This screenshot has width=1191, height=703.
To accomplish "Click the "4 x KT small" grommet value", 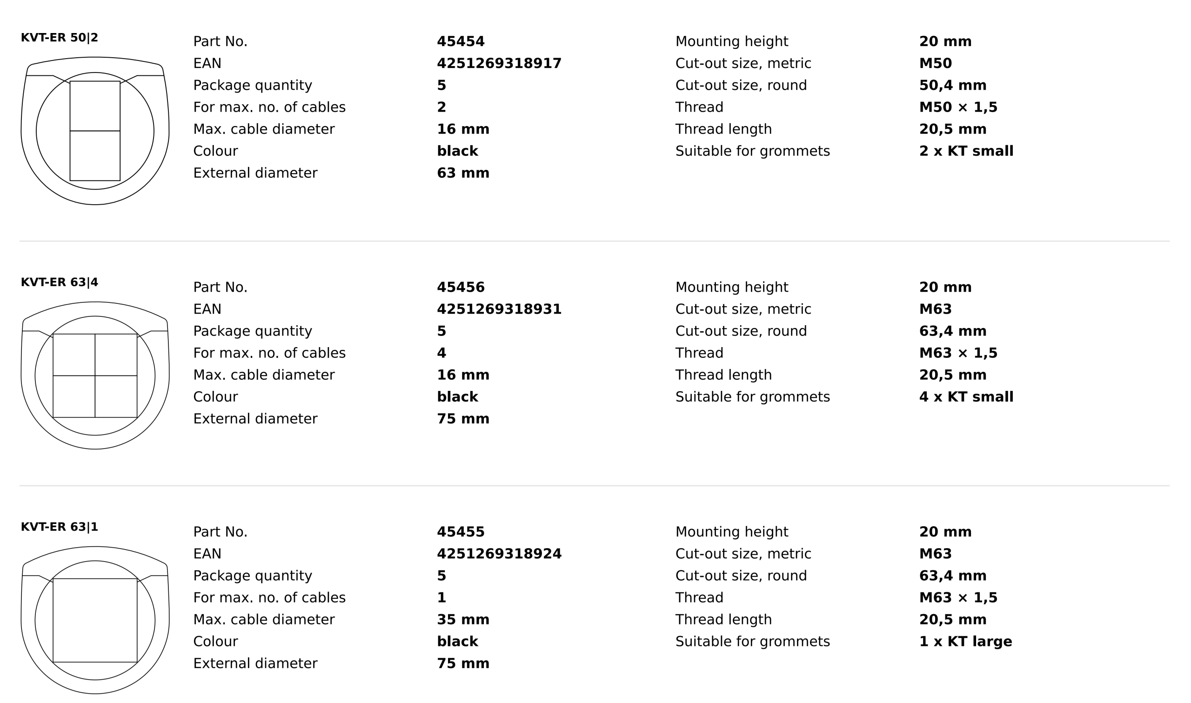I will click(966, 397).
